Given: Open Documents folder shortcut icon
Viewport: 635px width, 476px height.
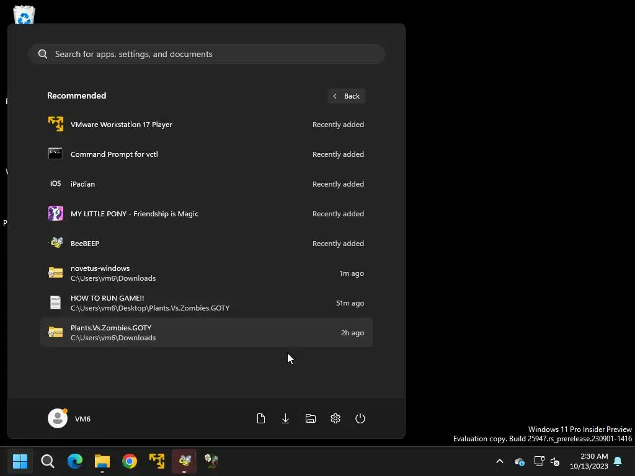Looking at the screenshot, I should pyautogui.click(x=261, y=418).
